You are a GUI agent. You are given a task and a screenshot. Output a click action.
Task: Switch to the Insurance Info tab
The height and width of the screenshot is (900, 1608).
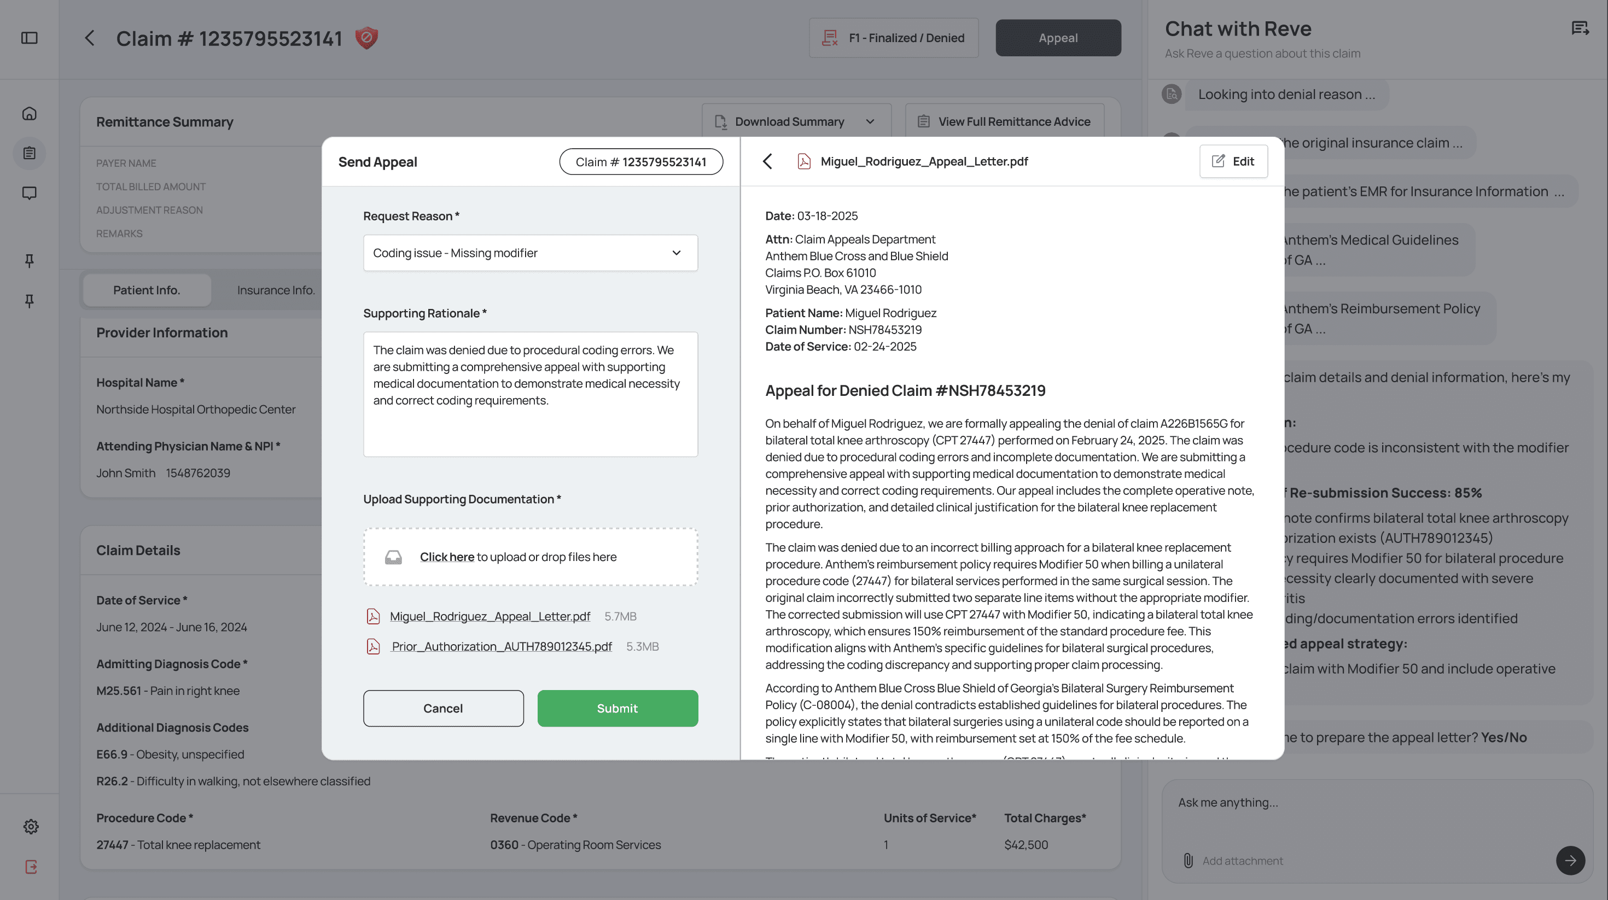coord(276,290)
